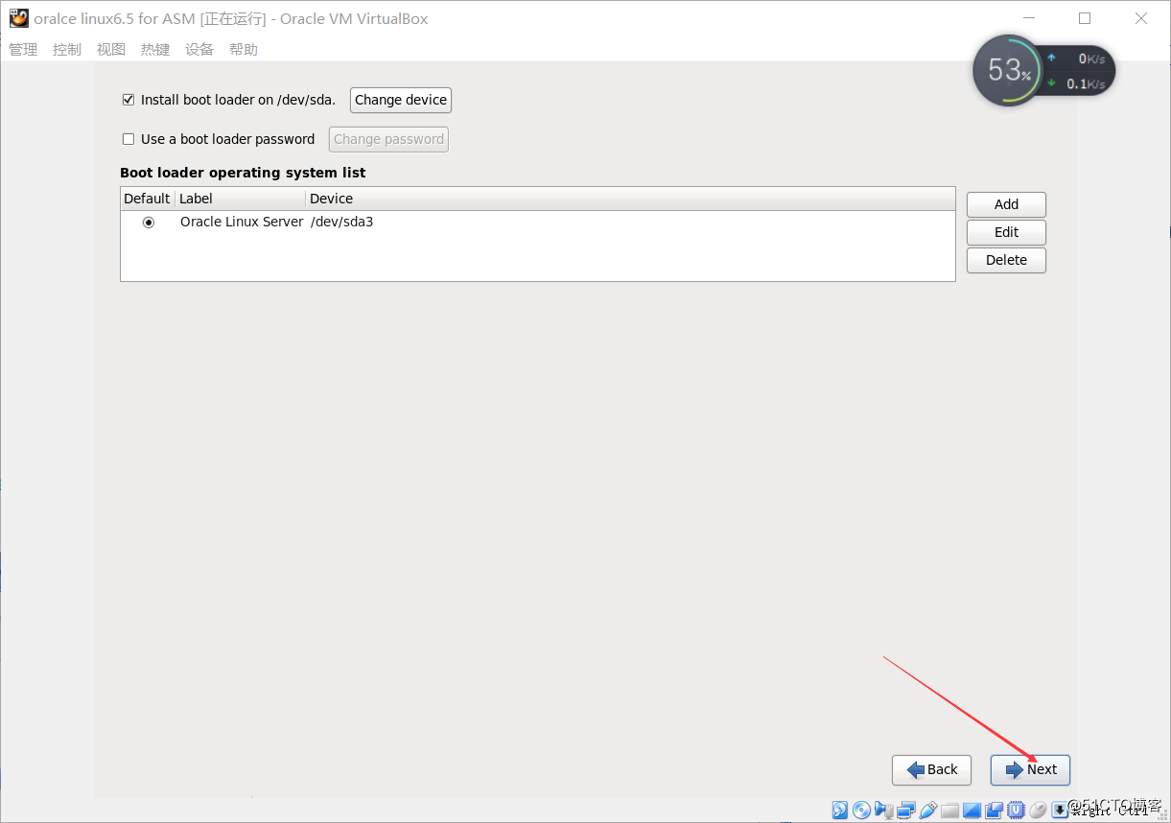The height and width of the screenshot is (823, 1171).
Task: Click the Device column header
Action: 630,199
